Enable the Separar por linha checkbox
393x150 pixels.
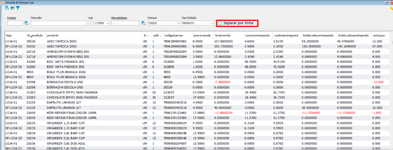220,23
